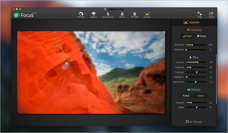The image size is (228, 133).
Task: Click the Motion section title
Action: pos(195,90)
